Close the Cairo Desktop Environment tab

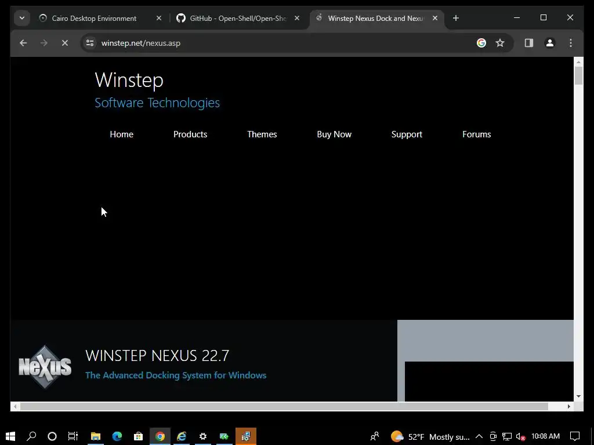coord(159,18)
